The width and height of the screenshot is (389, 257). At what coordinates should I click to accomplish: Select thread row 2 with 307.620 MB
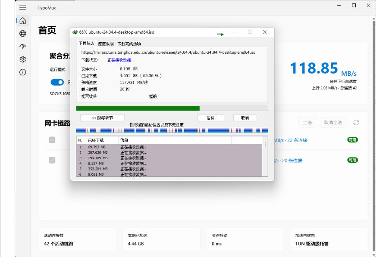pos(169,152)
